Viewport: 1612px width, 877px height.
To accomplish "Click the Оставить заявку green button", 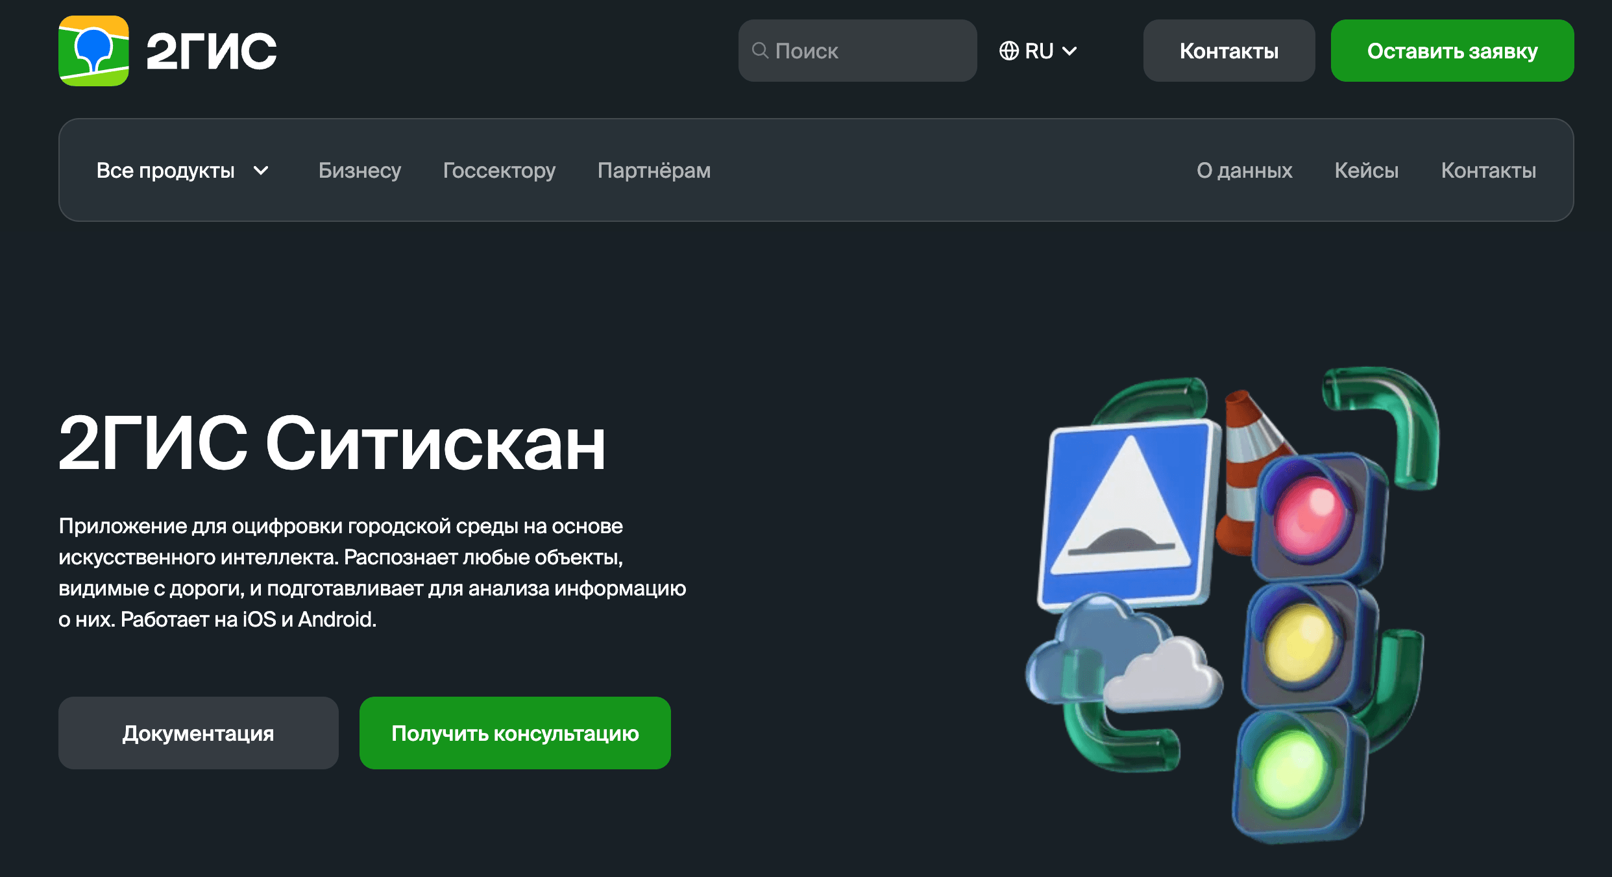I will (x=1452, y=51).
